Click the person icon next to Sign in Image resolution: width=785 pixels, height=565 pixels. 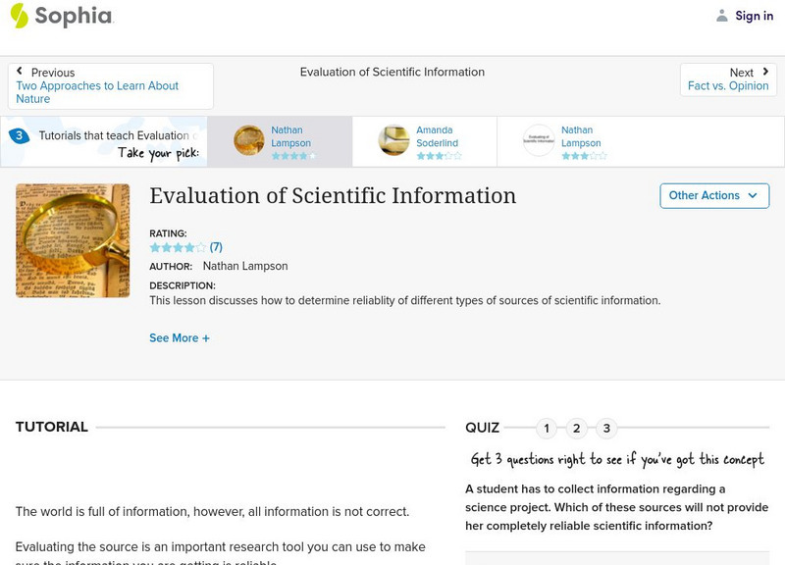tap(720, 15)
